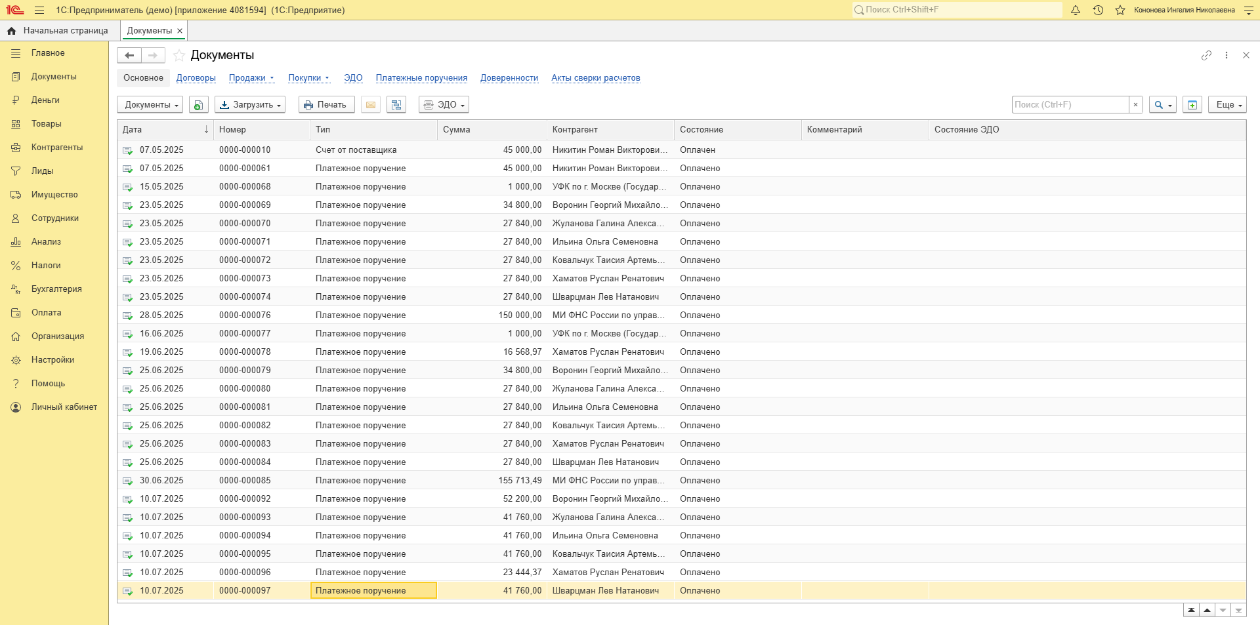The image size is (1260, 625).
Task: Click the Печать button
Action: (326, 105)
